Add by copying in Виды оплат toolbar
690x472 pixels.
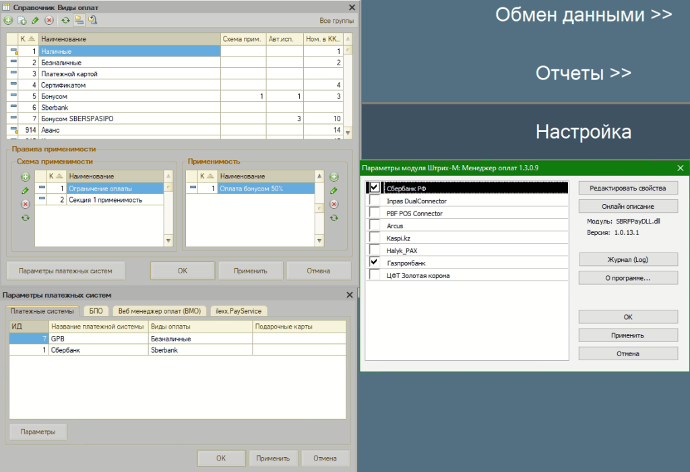coord(22,20)
